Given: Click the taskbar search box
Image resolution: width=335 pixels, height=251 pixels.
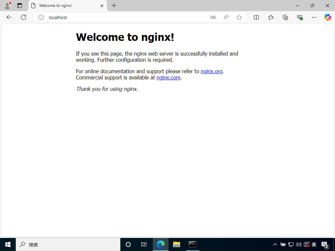Looking at the screenshot, I should click(x=68, y=244).
